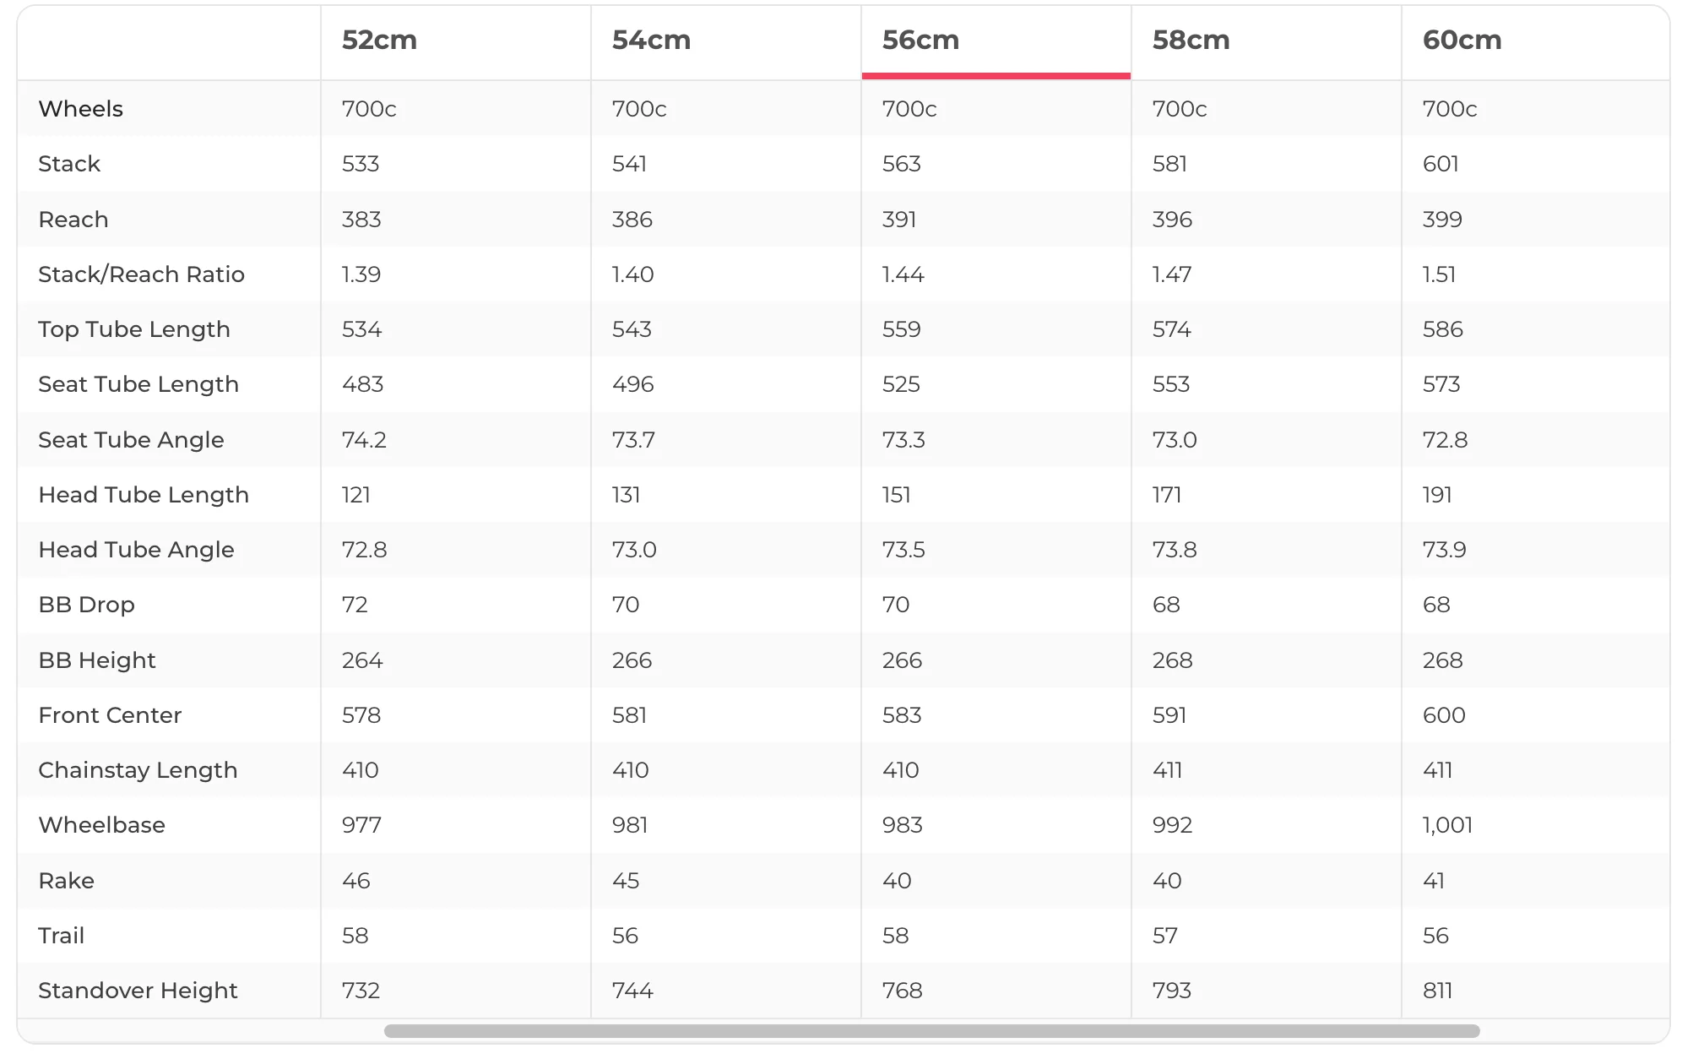1682x1059 pixels.
Task: Click the Standover Height row label
Action: click(138, 991)
